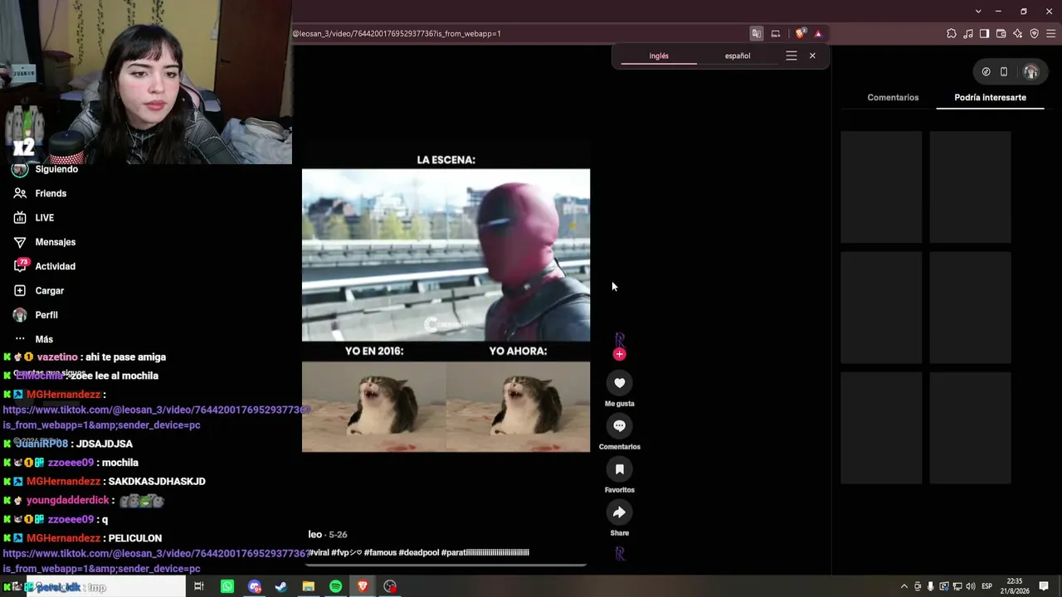
Task: Open the profile avatar menu at top right
Action: click(x=1031, y=72)
